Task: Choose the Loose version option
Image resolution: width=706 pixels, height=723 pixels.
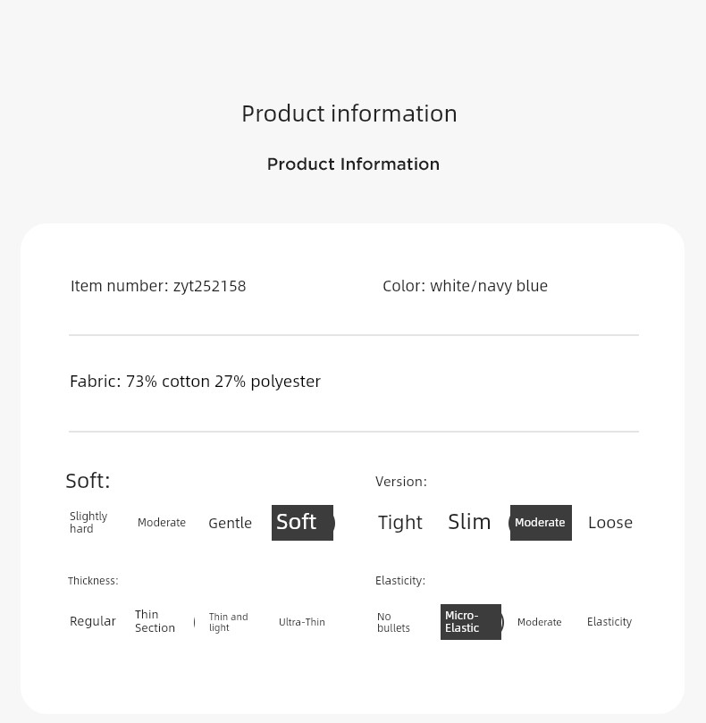Action: (x=610, y=523)
